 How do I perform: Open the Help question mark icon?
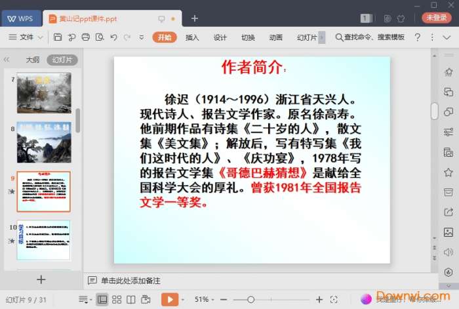[418, 37]
